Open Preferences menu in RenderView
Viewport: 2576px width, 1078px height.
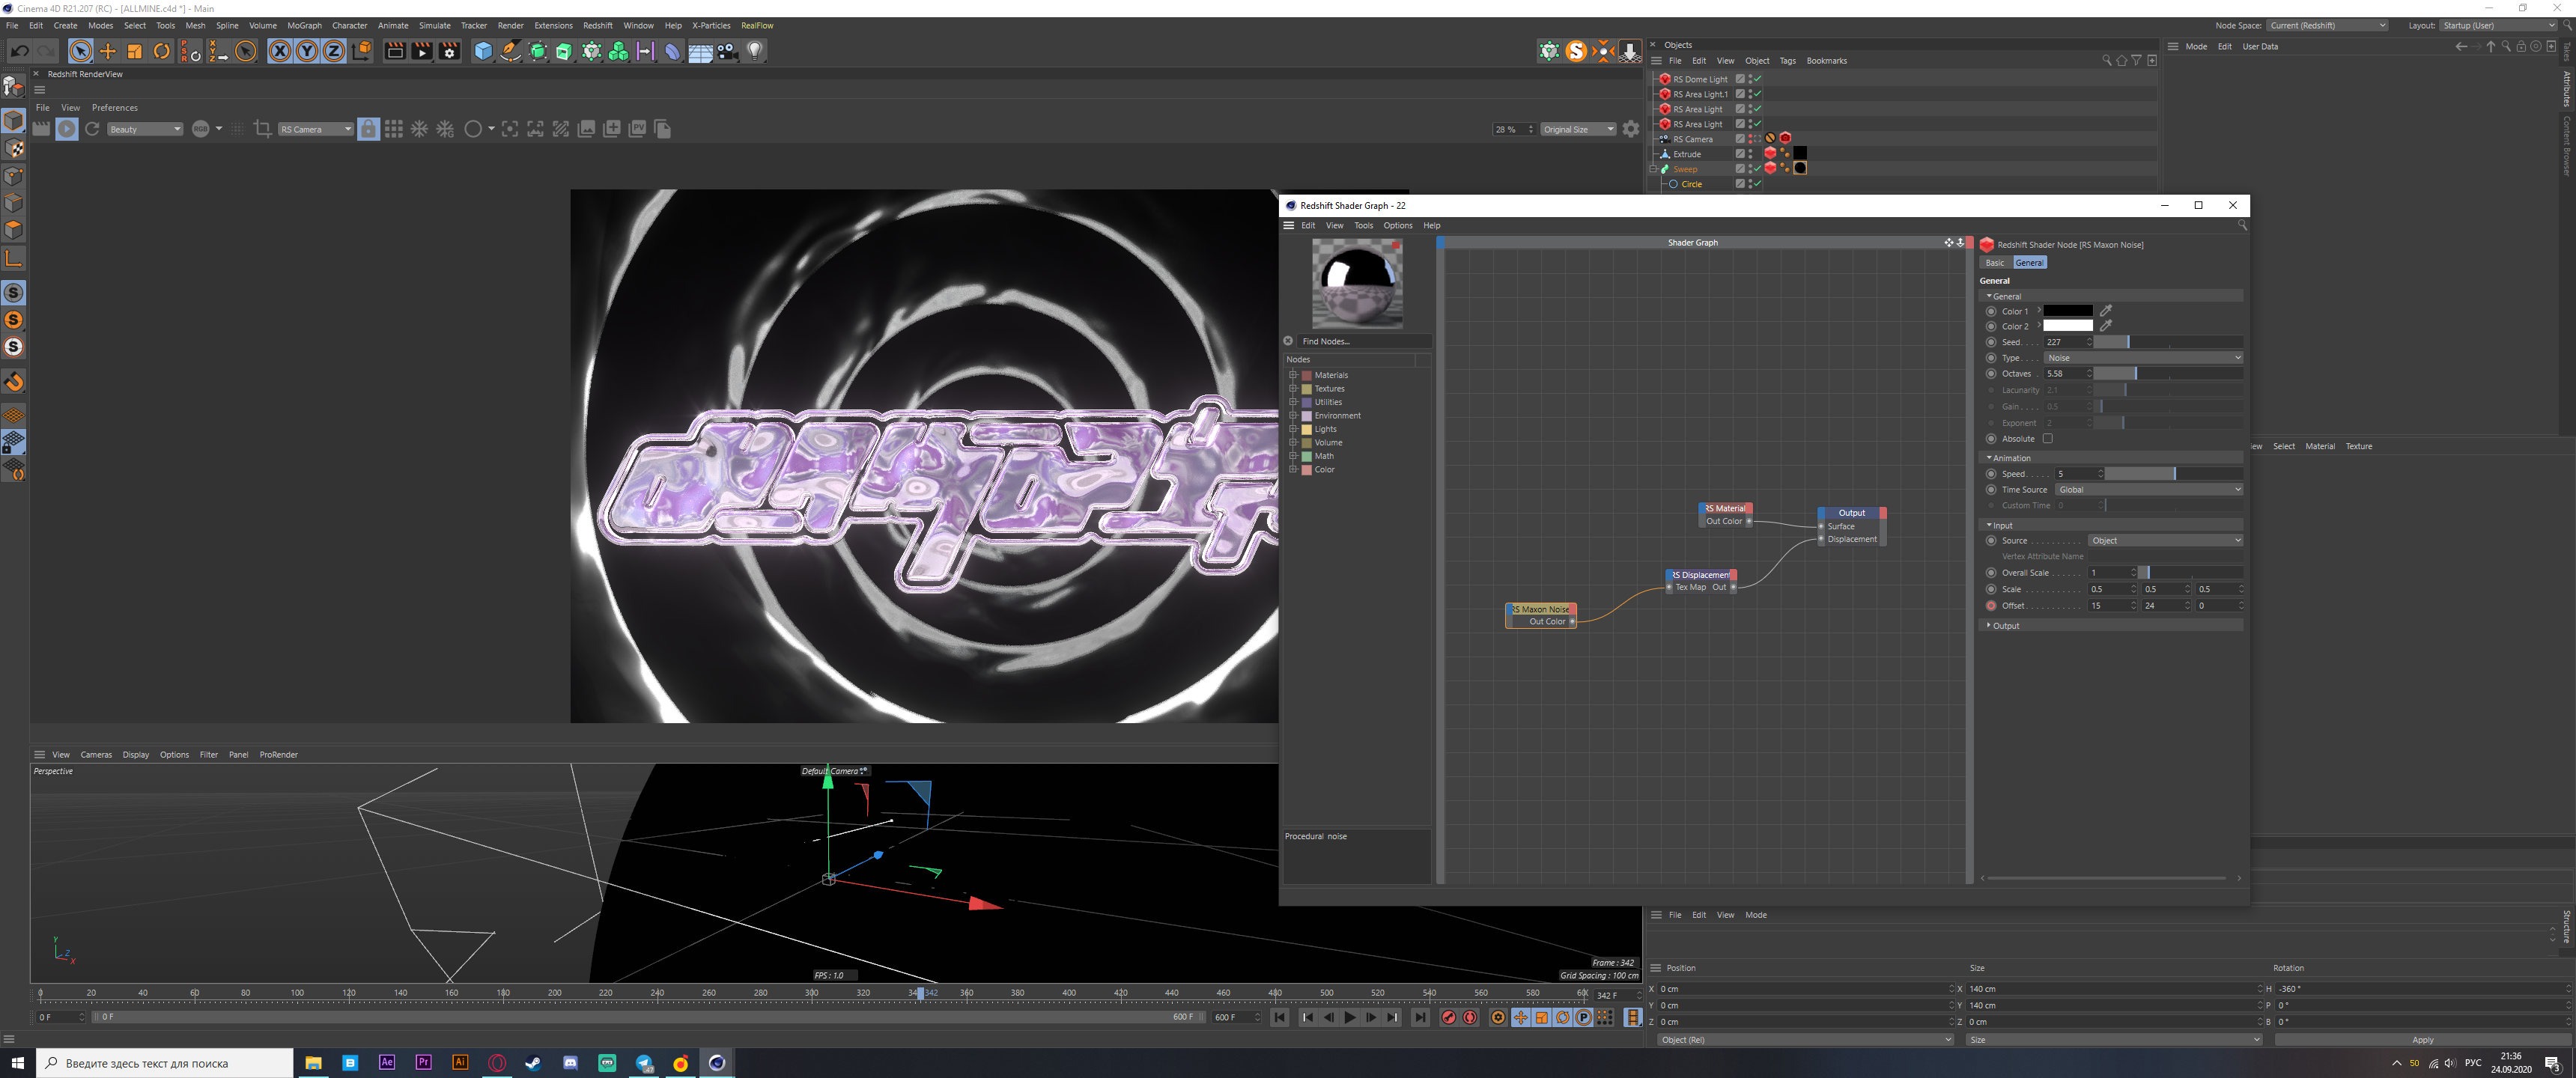point(115,108)
